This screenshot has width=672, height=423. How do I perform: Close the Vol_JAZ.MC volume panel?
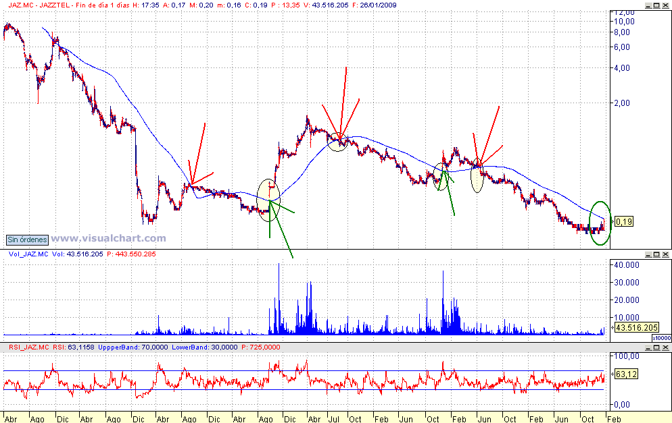(x=665, y=254)
